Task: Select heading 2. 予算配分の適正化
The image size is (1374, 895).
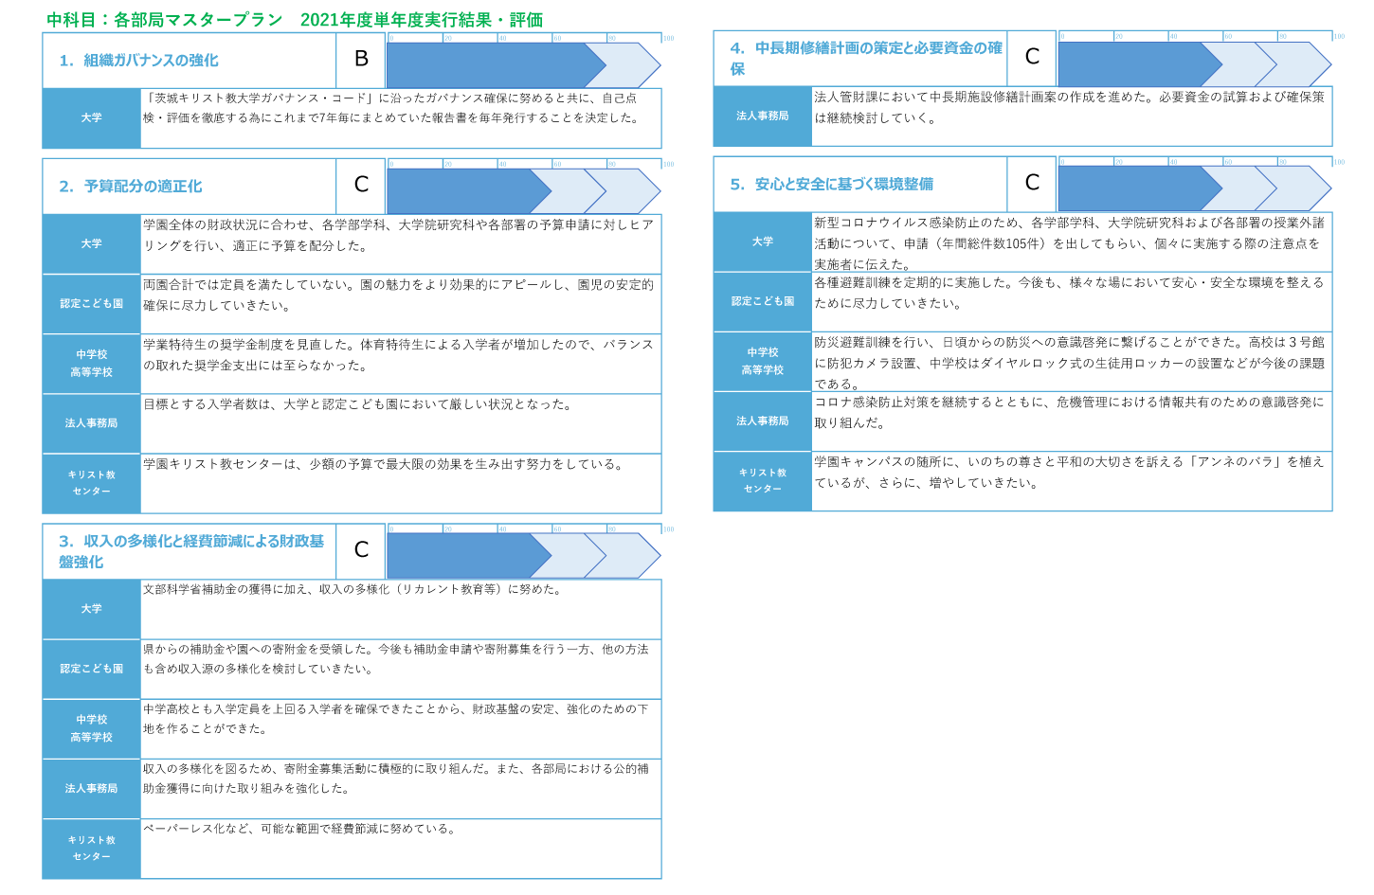Action: 131,187
